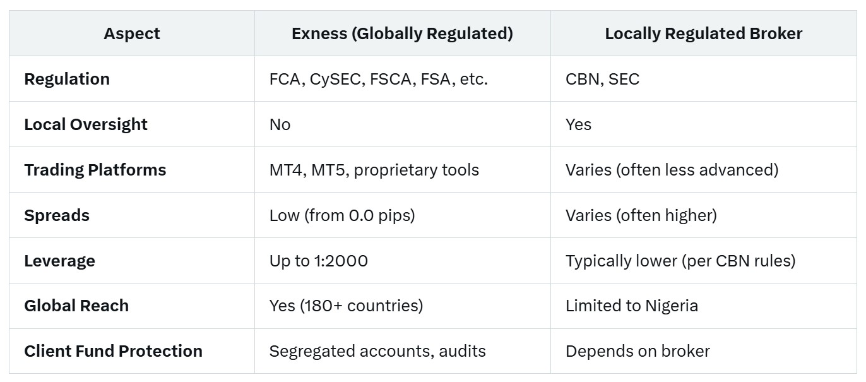866x382 pixels.
Task: Click the Up to 1:2000 cell
Action: coord(319,261)
